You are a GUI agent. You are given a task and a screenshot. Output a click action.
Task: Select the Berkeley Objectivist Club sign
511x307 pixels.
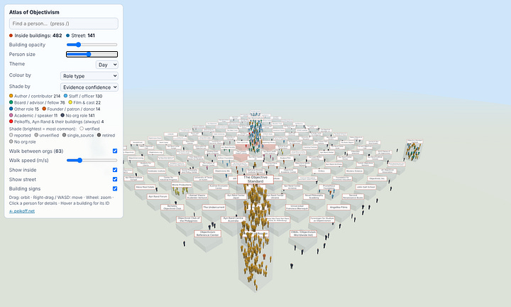172,208
